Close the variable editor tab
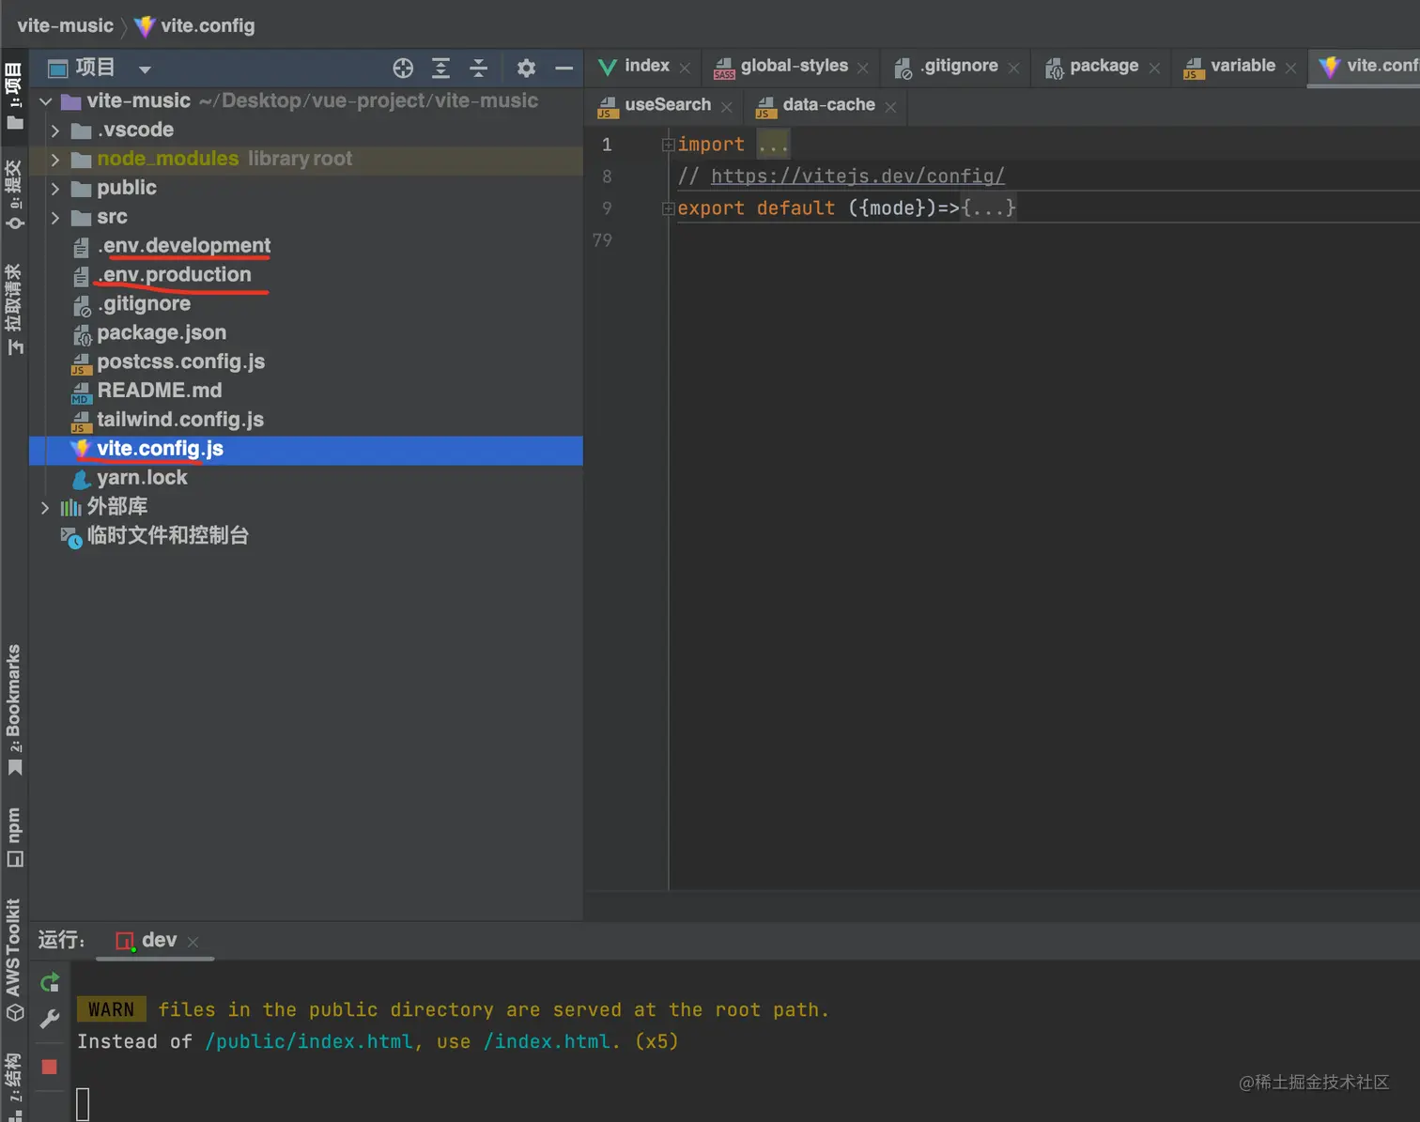This screenshot has width=1420, height=1122. 1290,68
